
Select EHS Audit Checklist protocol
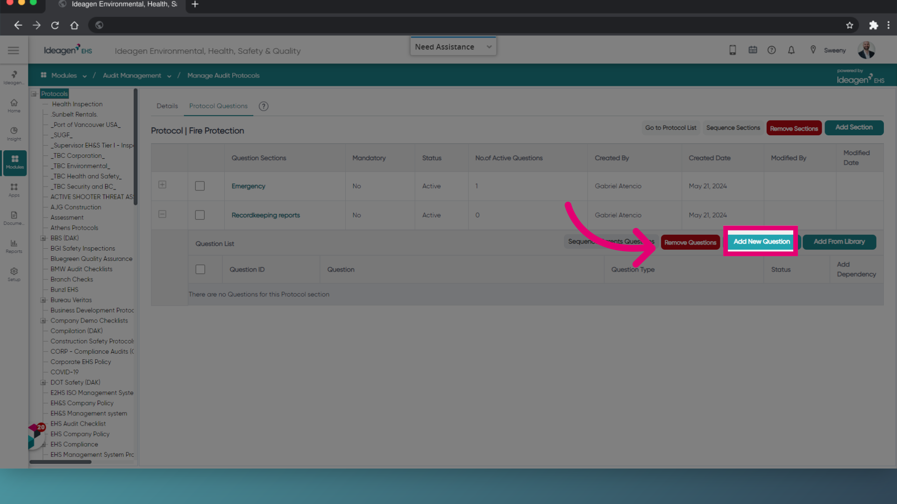coord(78,424)
